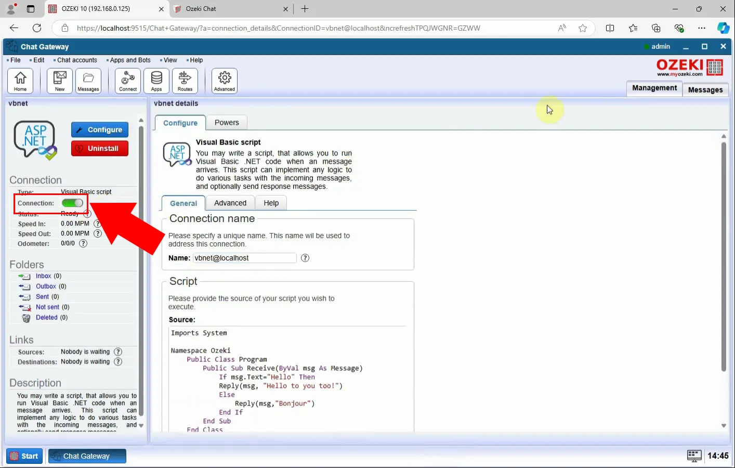Click the help icon next to Odometer
The width and height of the screenshot is (735, 468).
tap(83, 243)
